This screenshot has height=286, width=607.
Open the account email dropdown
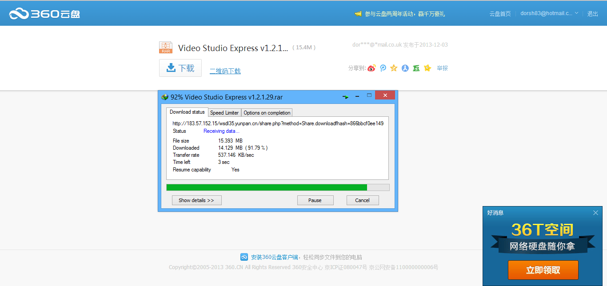point(549,13)
